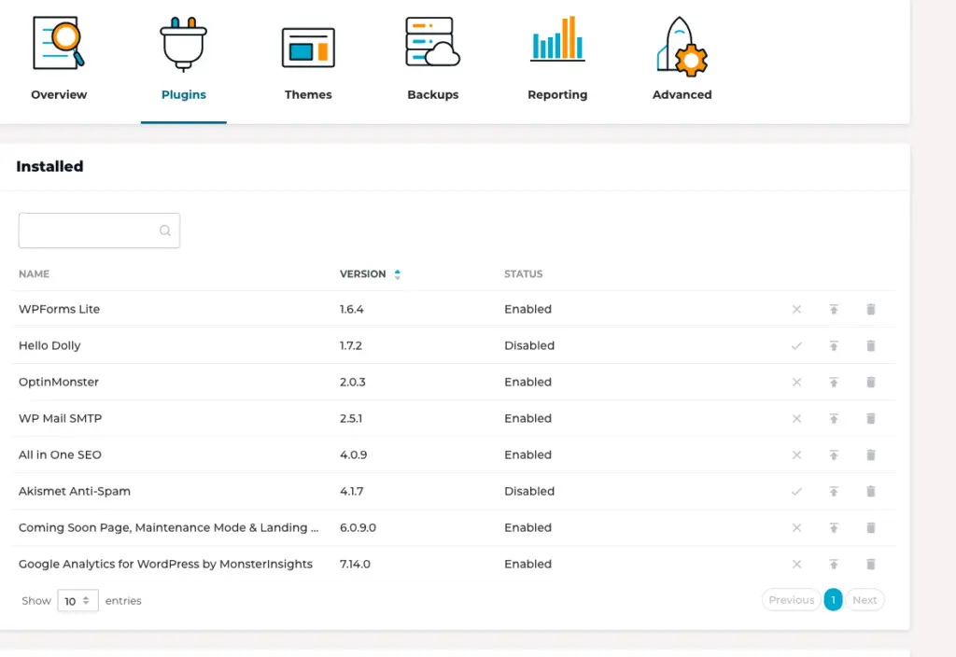The height and width of the screenshot is (657, 956).
Task: Disable the OptinMonster plugin
Action: coord(796,382)
